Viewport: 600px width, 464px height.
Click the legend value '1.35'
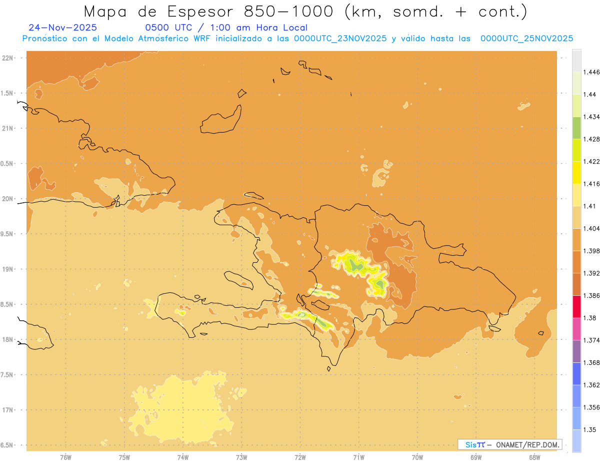pos(590,430)
